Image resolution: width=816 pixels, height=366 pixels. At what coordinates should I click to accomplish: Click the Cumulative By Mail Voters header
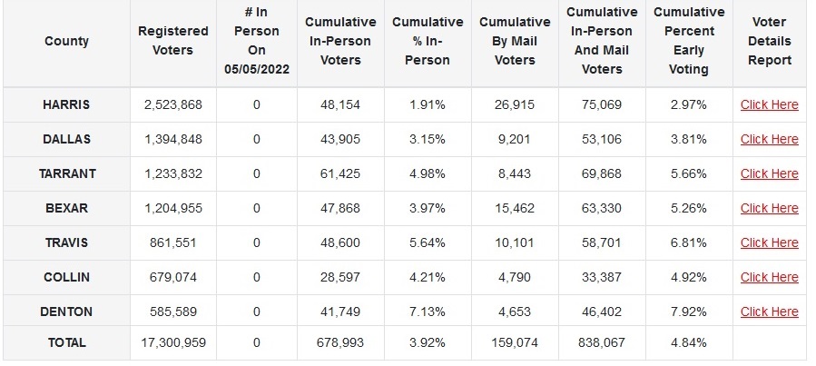click(515, 41)
